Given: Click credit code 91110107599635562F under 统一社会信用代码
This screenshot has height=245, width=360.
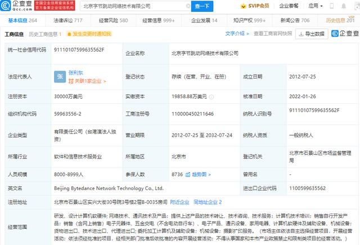Looking at the screenshot, I should [79, 50].
